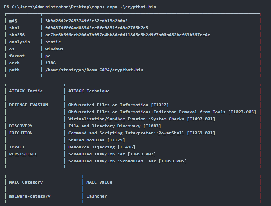
Task: Click the sha1 row label
Action: [x=14, y=28]
